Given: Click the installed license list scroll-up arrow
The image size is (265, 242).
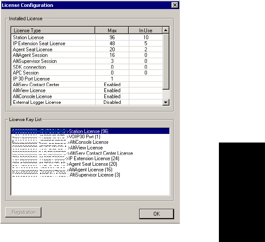Looking at the screenshot, I should coord(165,30).
